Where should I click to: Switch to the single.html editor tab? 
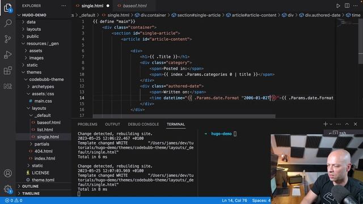92,6
